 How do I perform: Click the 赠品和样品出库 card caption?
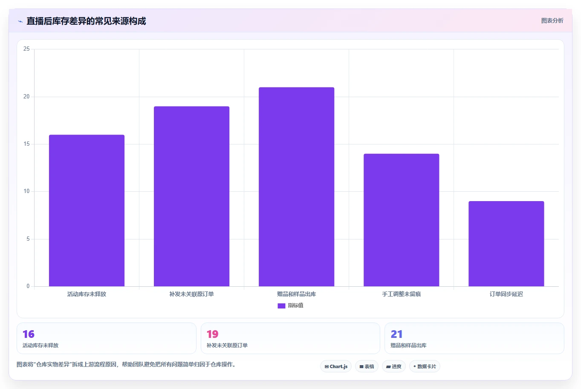[x=408, y=346]
